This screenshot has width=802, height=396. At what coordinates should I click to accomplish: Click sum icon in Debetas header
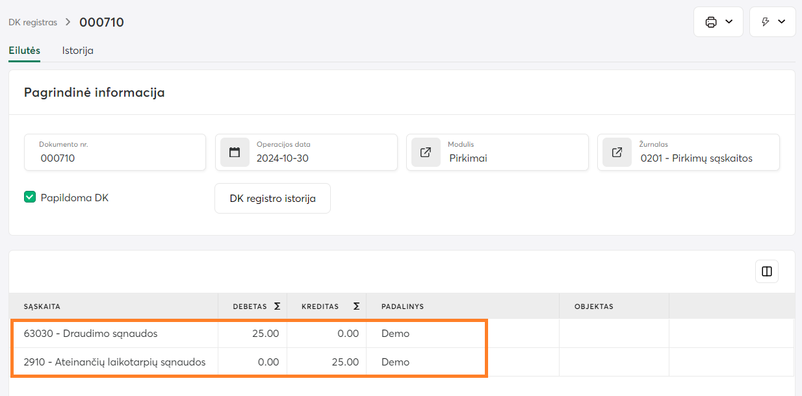[277, 306]
